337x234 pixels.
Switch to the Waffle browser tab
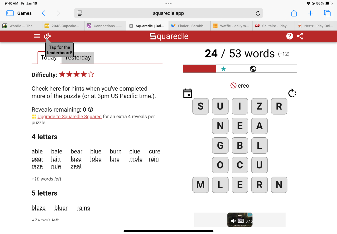(x=232, y=26)
